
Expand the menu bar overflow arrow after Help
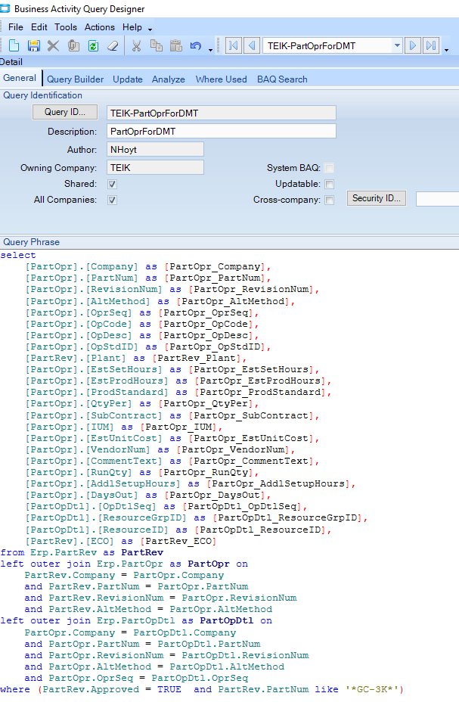pos(150,30)
